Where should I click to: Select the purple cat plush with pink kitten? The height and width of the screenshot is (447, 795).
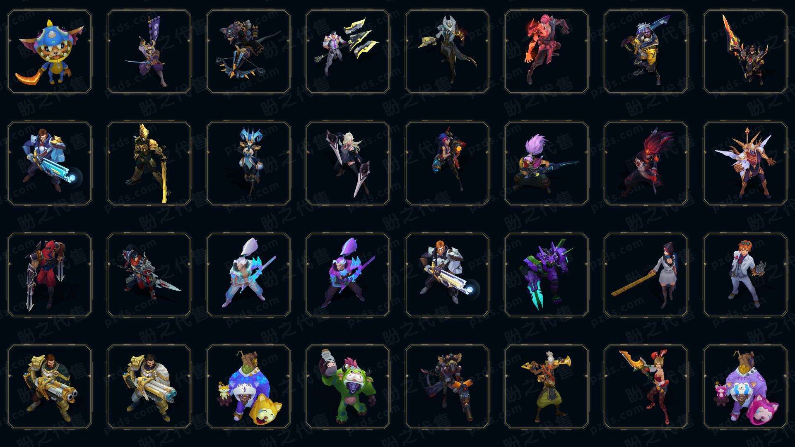coord(745,387)
